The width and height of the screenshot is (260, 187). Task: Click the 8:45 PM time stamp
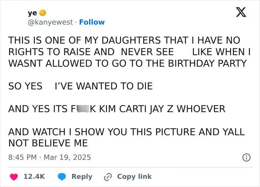(x=22, y=157)
